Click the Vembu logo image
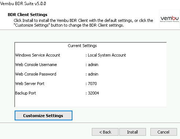Image resolution: width=180 pixels, height=139 pixels. click(x=169, y=19)
